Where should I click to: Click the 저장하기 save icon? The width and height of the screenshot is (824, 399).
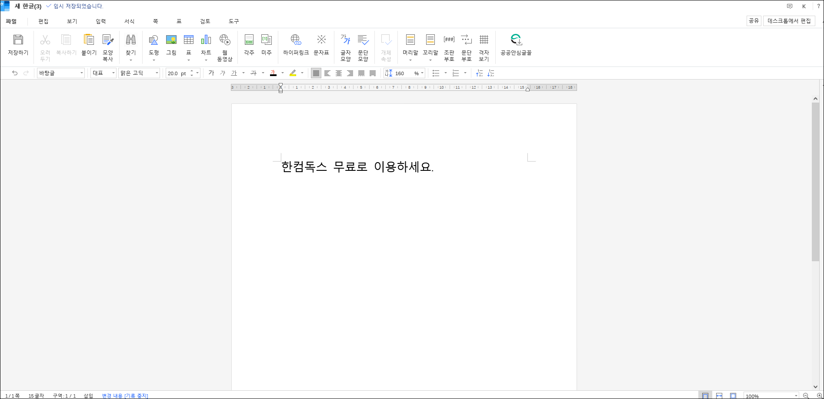click(18, 40)
